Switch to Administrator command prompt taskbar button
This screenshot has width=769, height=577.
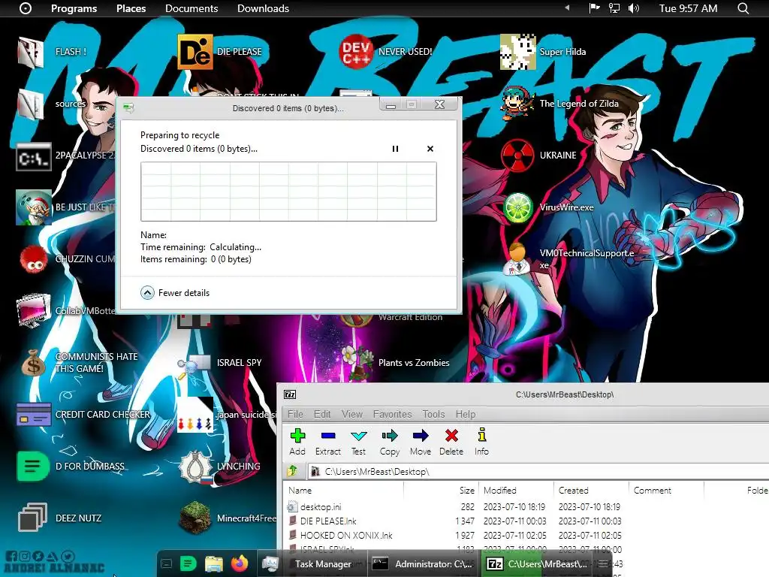click(423, 563)
